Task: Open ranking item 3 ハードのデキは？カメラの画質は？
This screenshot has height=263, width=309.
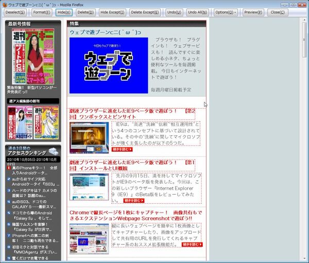Action: click(35, 193)
